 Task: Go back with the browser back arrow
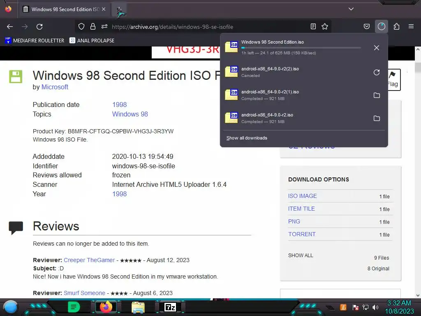[x=10, y=27]
